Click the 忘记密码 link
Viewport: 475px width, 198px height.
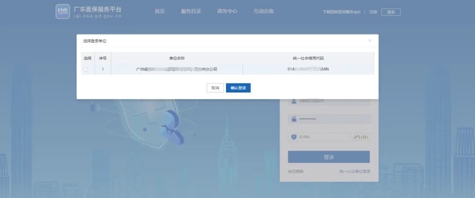pyautogui.click(x=296, y=171)
